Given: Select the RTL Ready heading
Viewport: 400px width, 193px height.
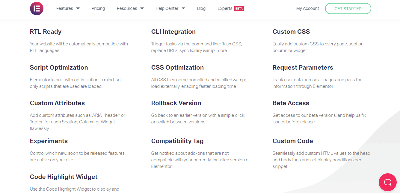Looking at the screenshot, I should [x=46, y=32].
